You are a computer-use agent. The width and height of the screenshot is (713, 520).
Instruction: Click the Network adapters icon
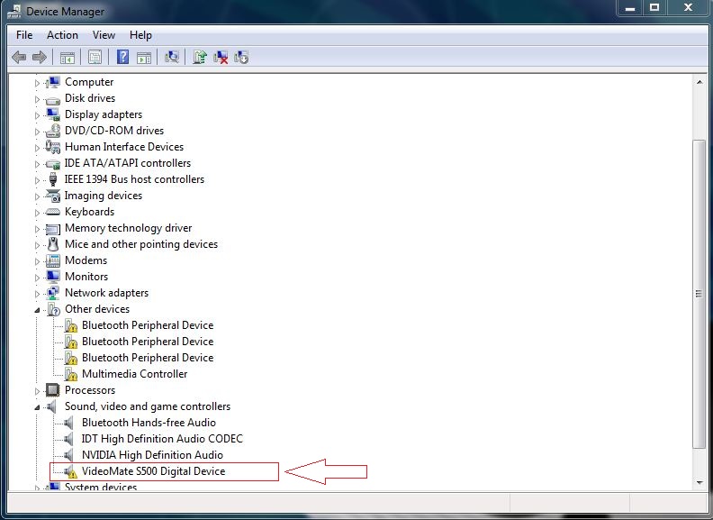[53, 293]
